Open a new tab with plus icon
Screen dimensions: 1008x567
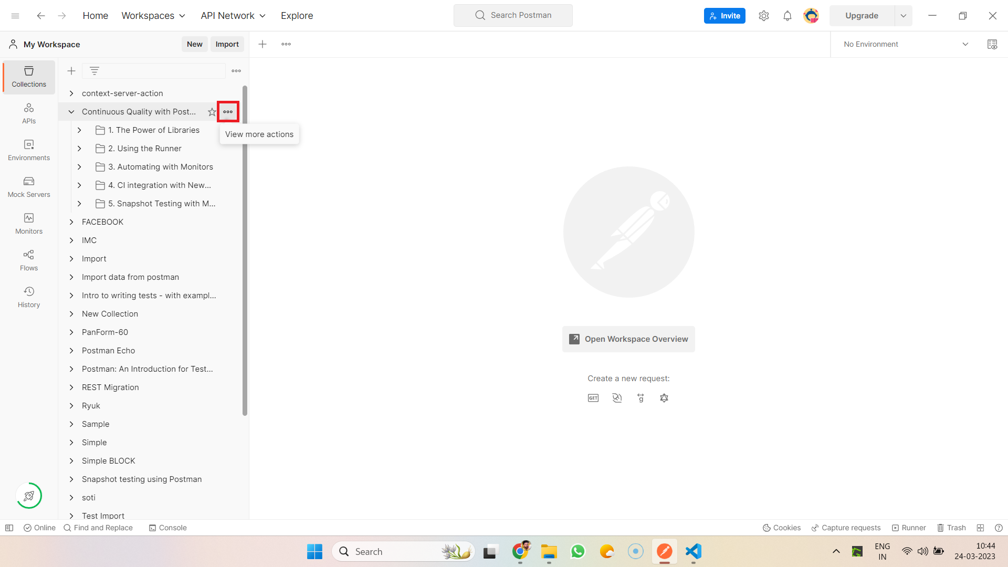click(x=262, y=44)
